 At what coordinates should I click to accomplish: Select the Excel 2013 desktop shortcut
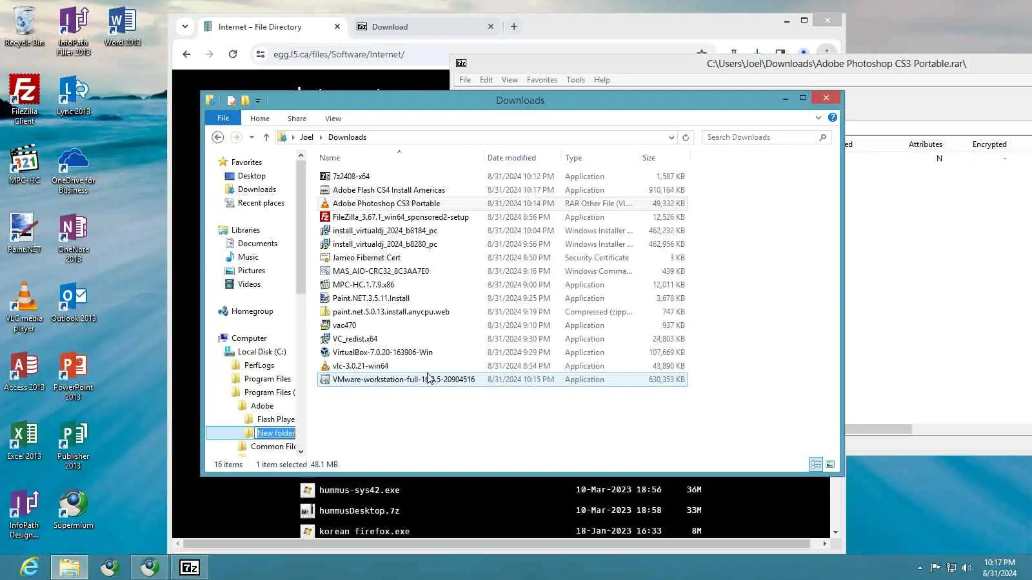click(x=25, y=440)
